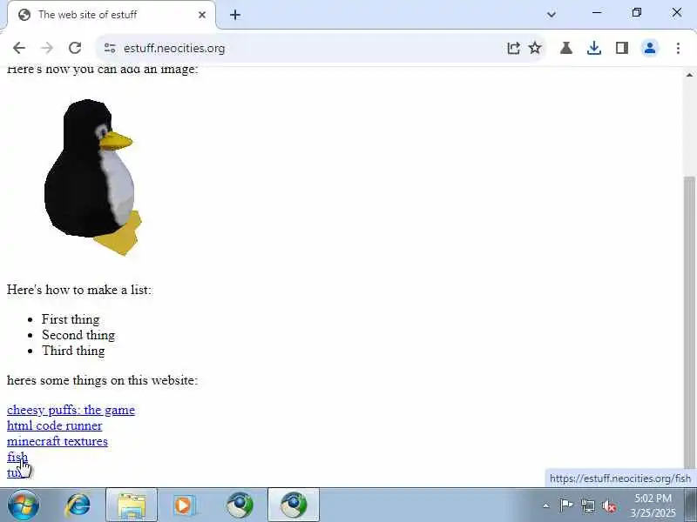This screenshot has height=522, width=697.
Task: Open a new tab with plus button
Action: (235, 15)
